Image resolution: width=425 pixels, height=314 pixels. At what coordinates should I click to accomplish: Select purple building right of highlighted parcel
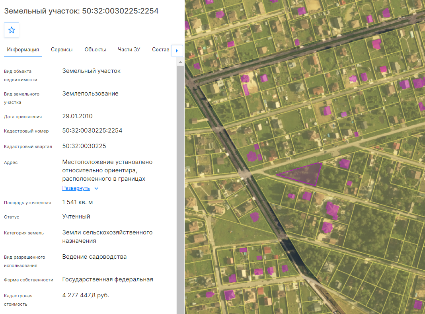pyautogui.click(x=345, y=164)
